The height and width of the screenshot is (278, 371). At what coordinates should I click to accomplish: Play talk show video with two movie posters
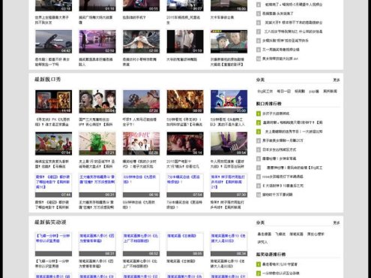tap(53, 101)
